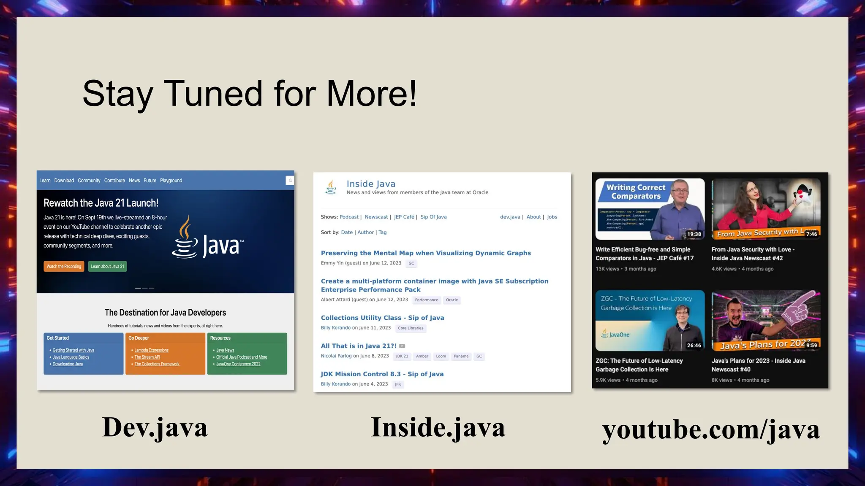Viewport: 865px width, 486px height.
Task: Open Write Efficient Bug-free Comparators video title
Action: pyautogui.click(x=645, y=254)
